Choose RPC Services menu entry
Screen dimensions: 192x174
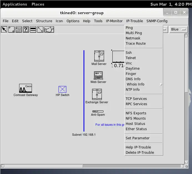pos(144,104)
